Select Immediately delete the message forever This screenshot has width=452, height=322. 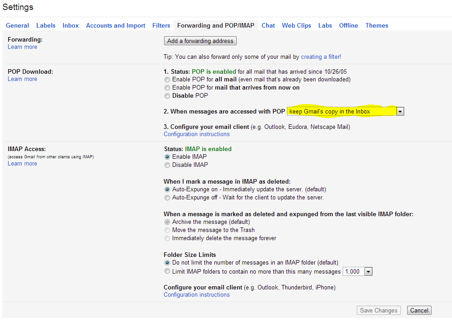click(167, 238)
